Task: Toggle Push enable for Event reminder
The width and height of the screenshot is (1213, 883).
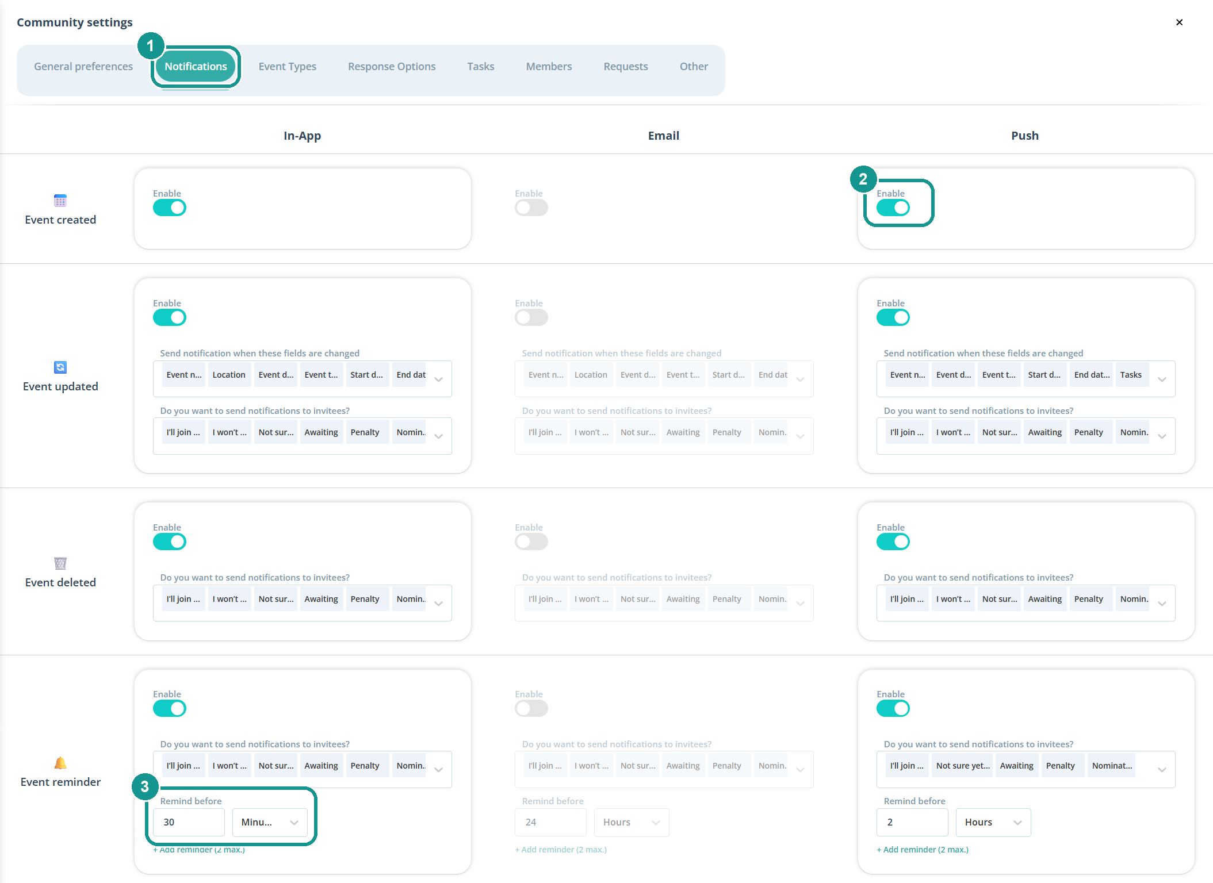Action: (x=893, y=709)
